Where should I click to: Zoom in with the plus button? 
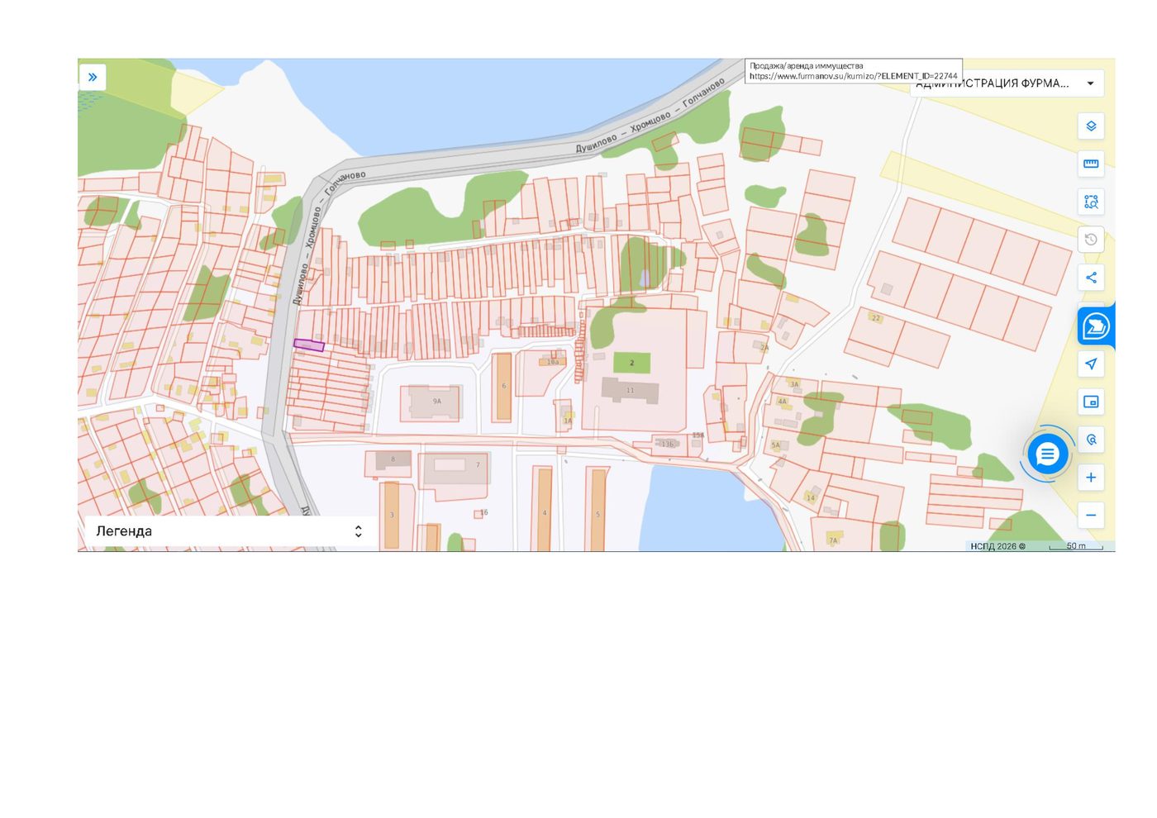tap(1091, 478)
